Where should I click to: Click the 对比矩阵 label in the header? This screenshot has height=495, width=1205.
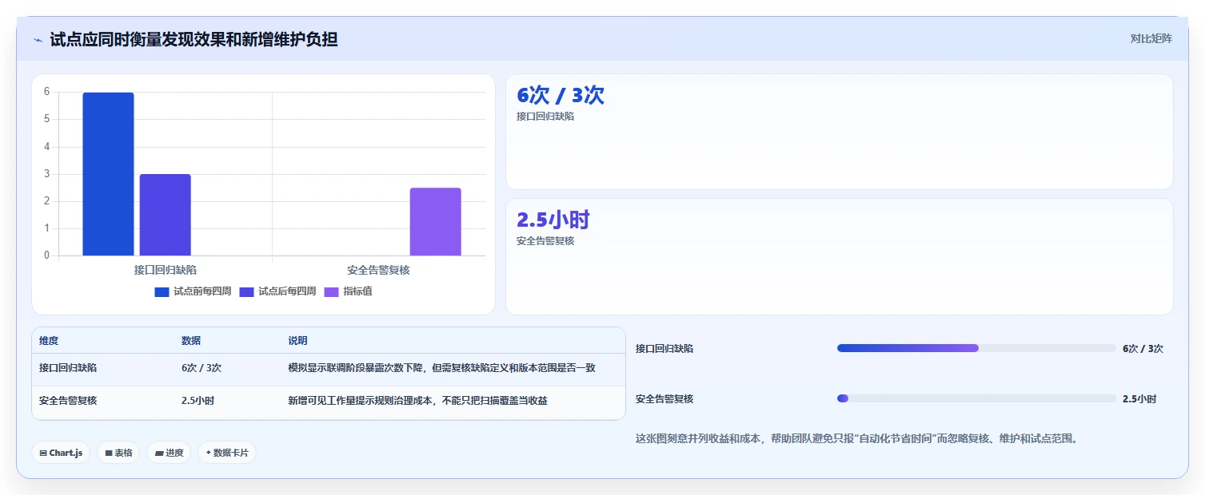pyautogui.click(x=1151, y=39)
